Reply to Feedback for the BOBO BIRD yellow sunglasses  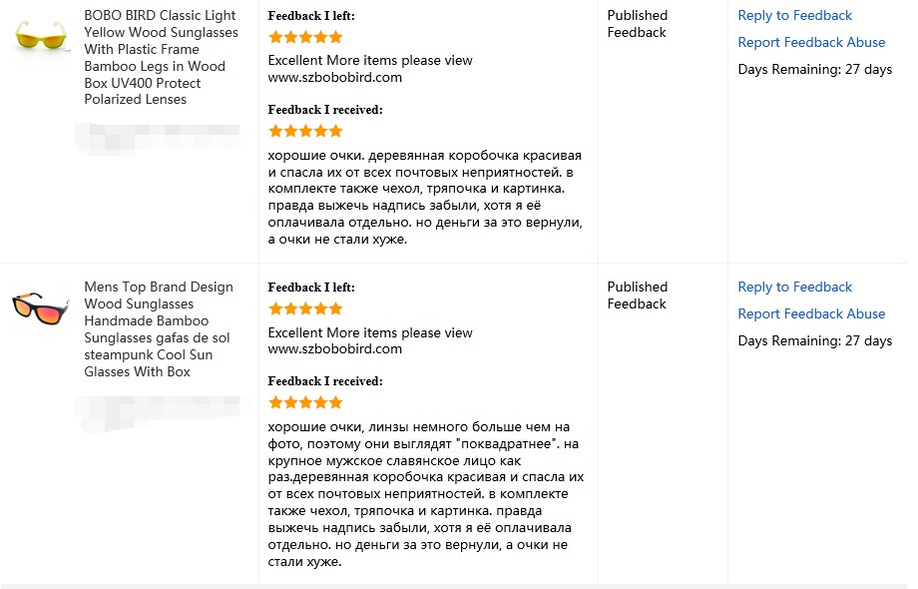[794, 15]
